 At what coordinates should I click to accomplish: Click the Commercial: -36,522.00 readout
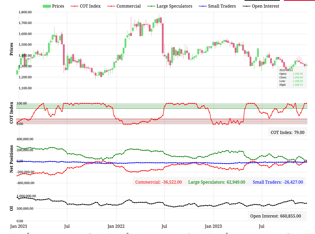158,182
